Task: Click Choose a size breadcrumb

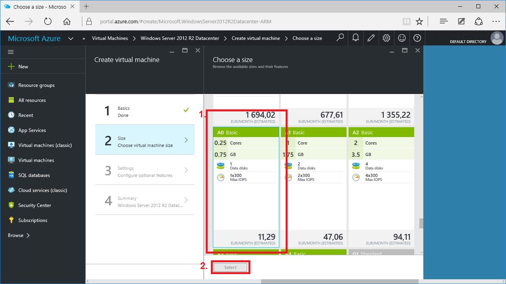Action: (307, 38)
